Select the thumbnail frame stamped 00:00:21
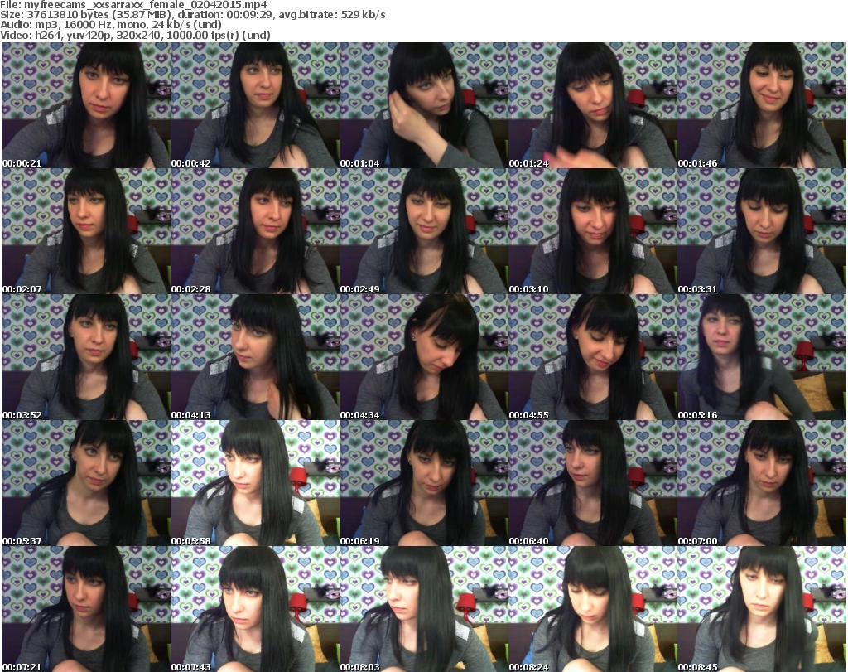The image size is (848, 672). pos(86,105)
